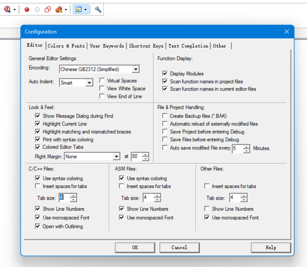Screen dimensions: 307x267
Task: Click the Configuration wrench icon in toolbar
Action: 98,9
